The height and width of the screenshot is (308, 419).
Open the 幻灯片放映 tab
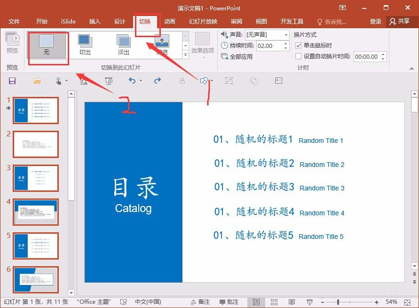(x=202, y=21)
